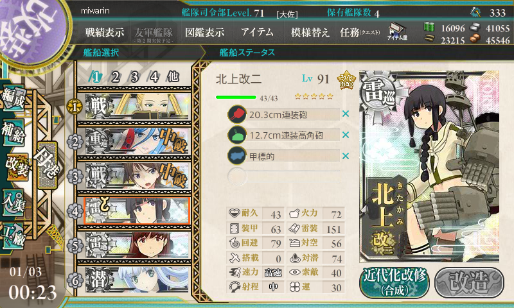Select the 他 other ships tab
This screenshot has width=514, height=308.
[173, 77]
